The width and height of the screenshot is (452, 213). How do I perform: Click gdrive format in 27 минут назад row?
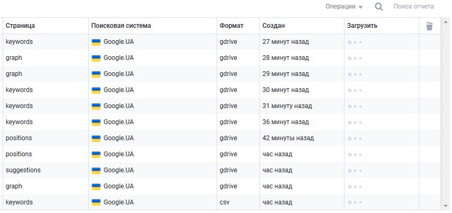coord(228,42)
